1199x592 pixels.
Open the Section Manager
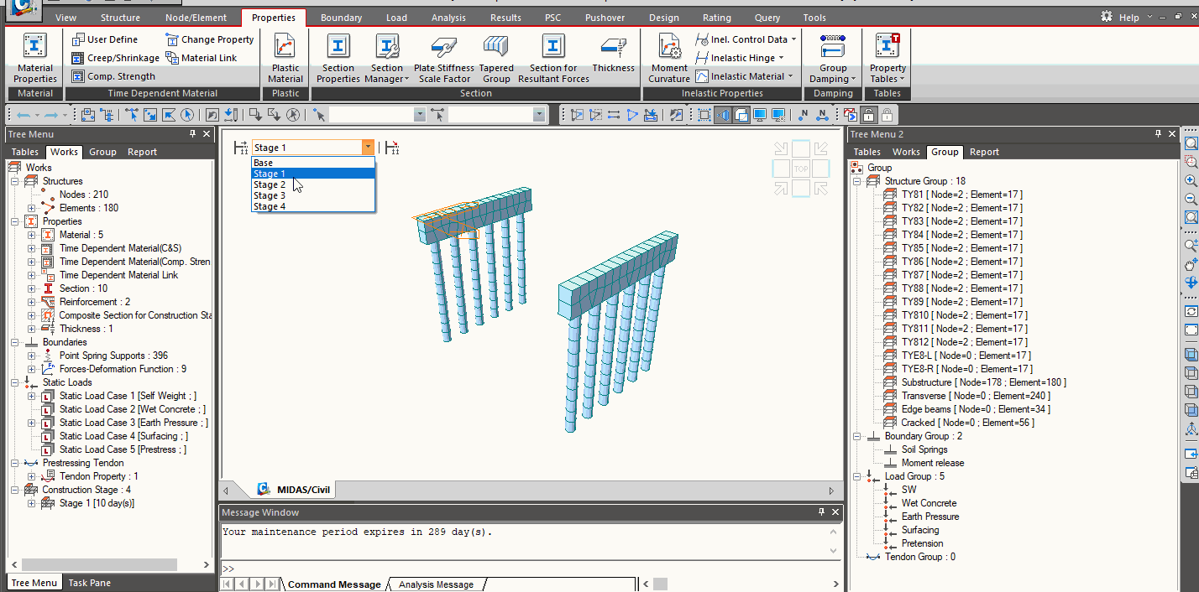(x=387, y=52)
